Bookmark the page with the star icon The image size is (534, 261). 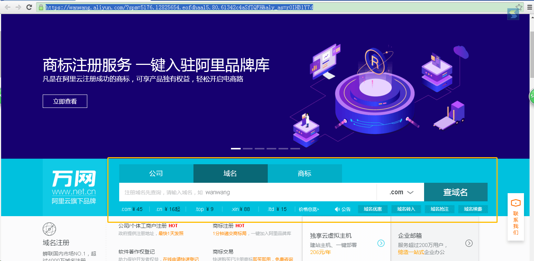click(x=519, y=7)
